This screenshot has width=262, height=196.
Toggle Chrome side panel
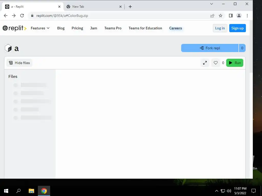click(x=231, y=16)
